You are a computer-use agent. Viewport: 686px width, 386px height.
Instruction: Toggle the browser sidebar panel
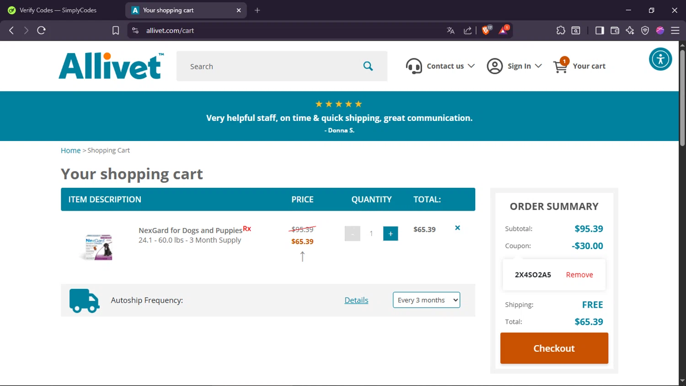(x=600, y=30)
